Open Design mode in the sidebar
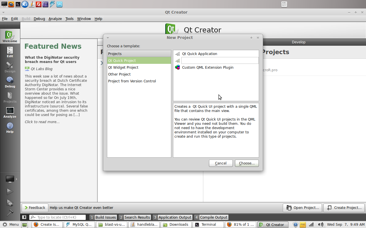This screenshot has height=228, width=366. pyautogui.click(x=10, y=67)
